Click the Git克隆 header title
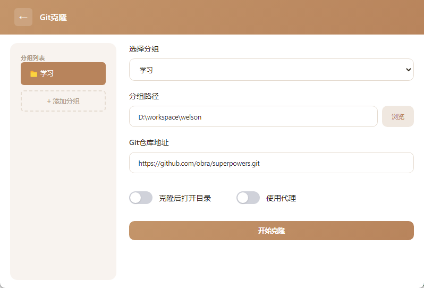The height and width of the screenshot is (288, 424). coord(53,18)
